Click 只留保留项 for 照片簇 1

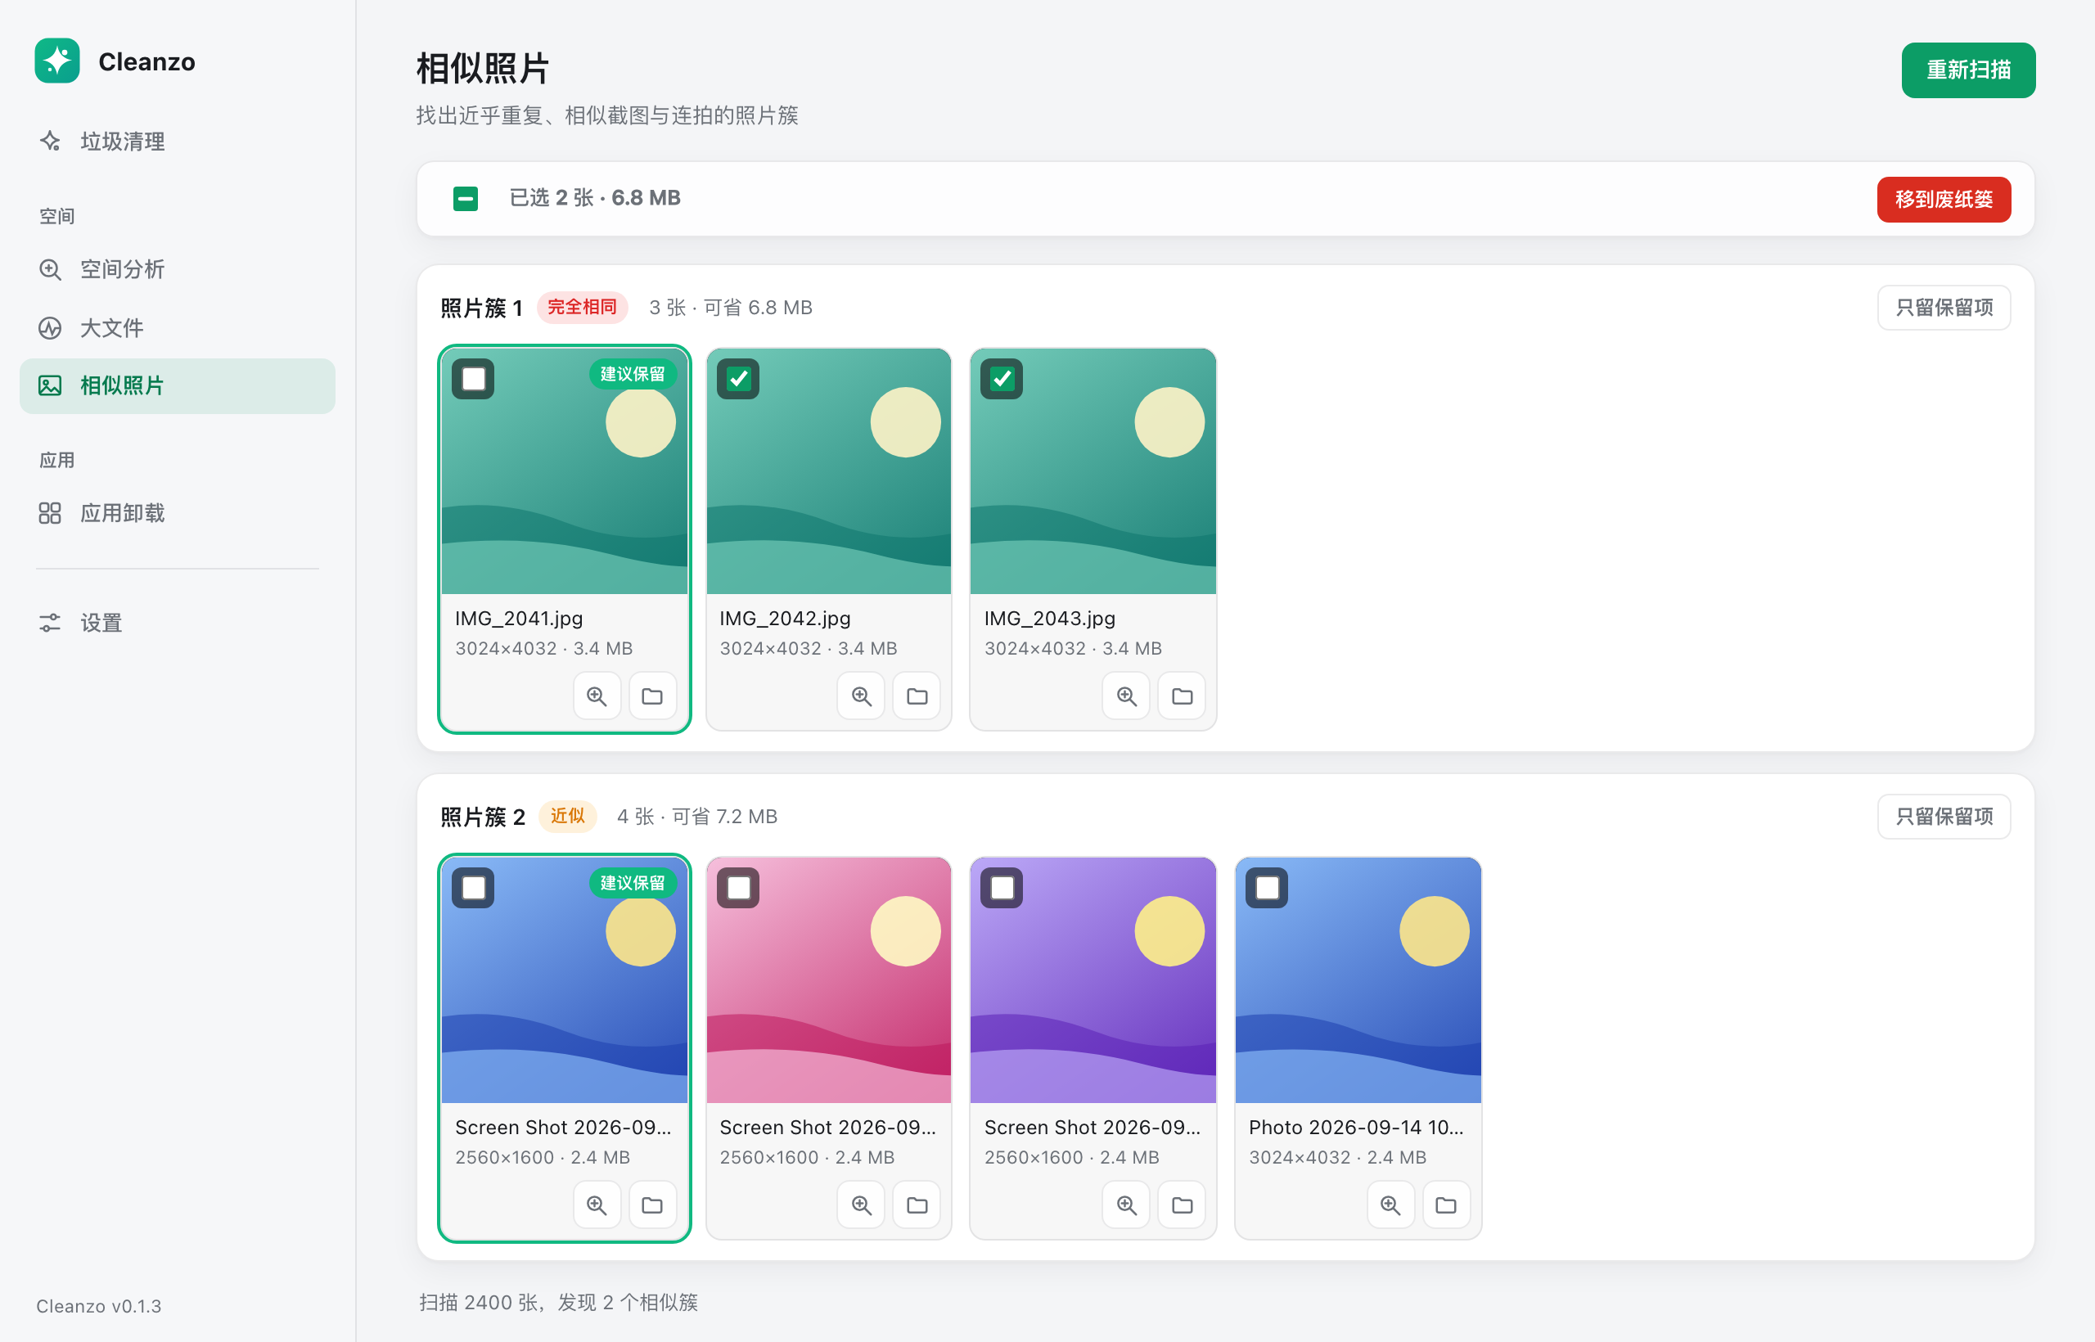pos(1944,308)
